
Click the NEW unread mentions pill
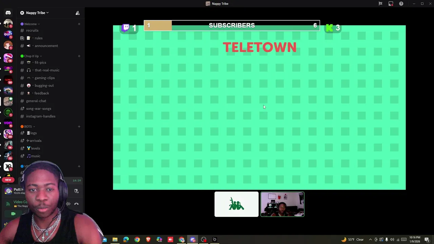point(8,180)
